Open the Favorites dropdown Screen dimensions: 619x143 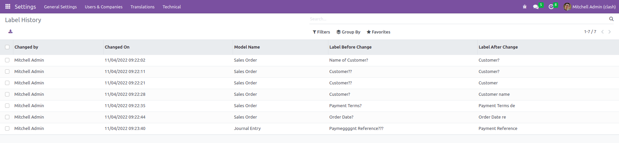click(378, 32)
